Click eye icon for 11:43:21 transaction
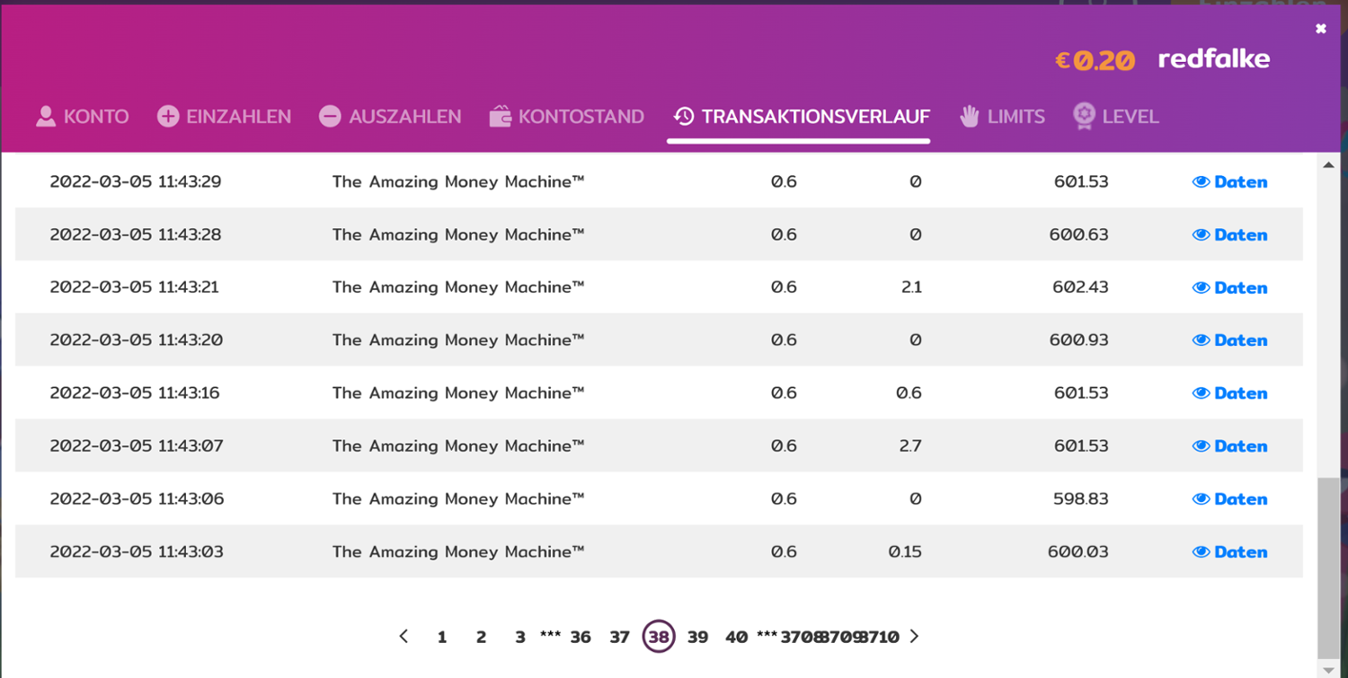Viewport: 1348px width, 678px height. coord(1201,288)
